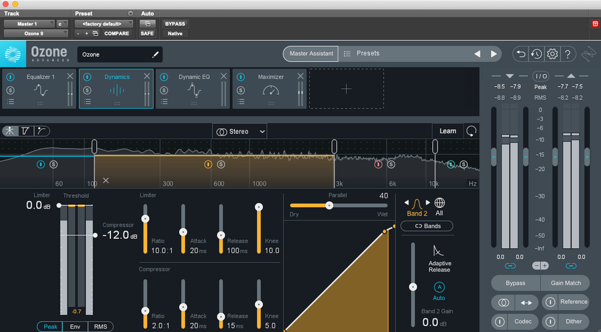Click the COMPARE button
The height and width of the screenshot is (332, 601).
tap(117, 33)
